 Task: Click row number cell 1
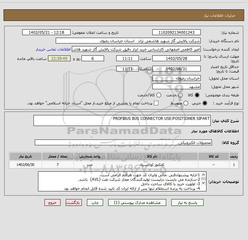(x=234, y=165)
